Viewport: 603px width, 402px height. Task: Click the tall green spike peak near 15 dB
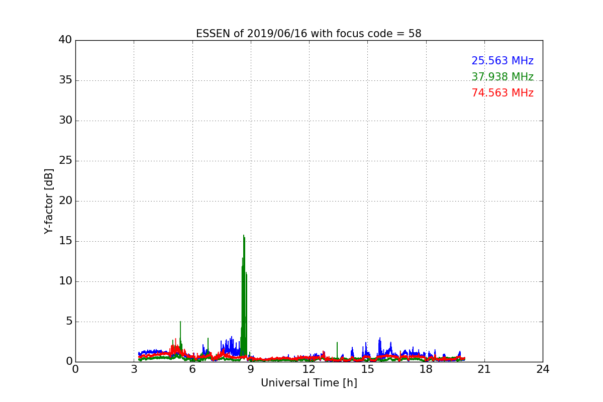(x=244, y=236)
